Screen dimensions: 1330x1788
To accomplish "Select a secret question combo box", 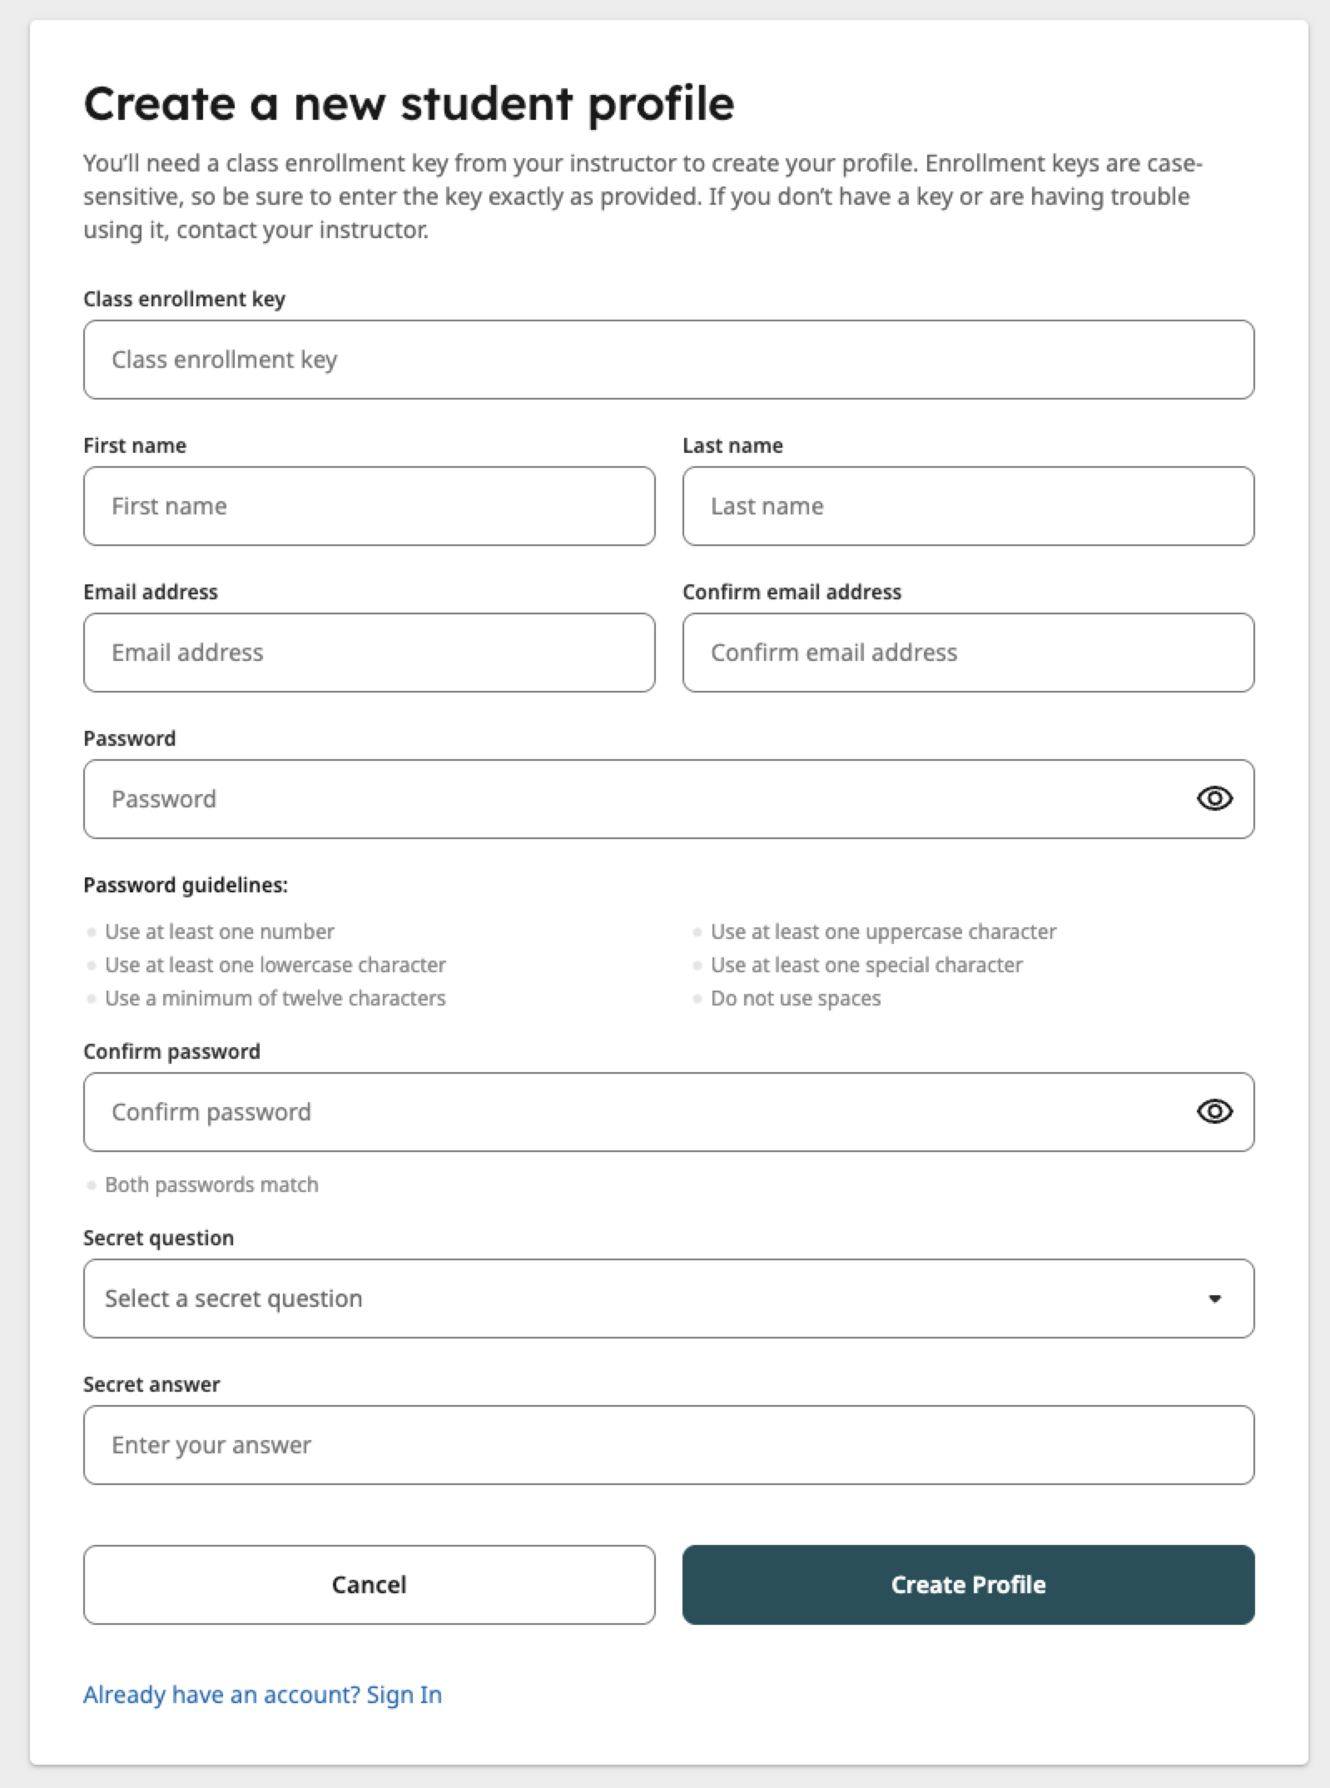I will [x=668, y=1299].
